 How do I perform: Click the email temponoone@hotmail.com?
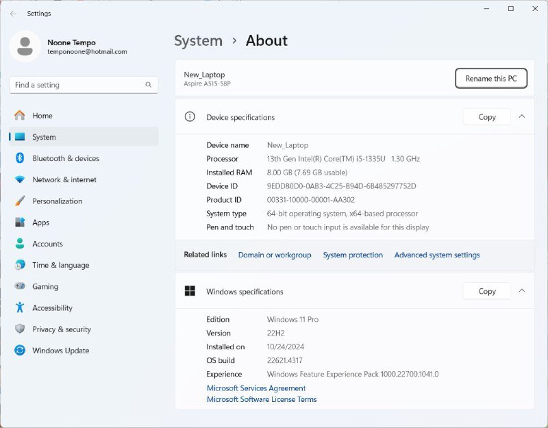coord(87,52)
